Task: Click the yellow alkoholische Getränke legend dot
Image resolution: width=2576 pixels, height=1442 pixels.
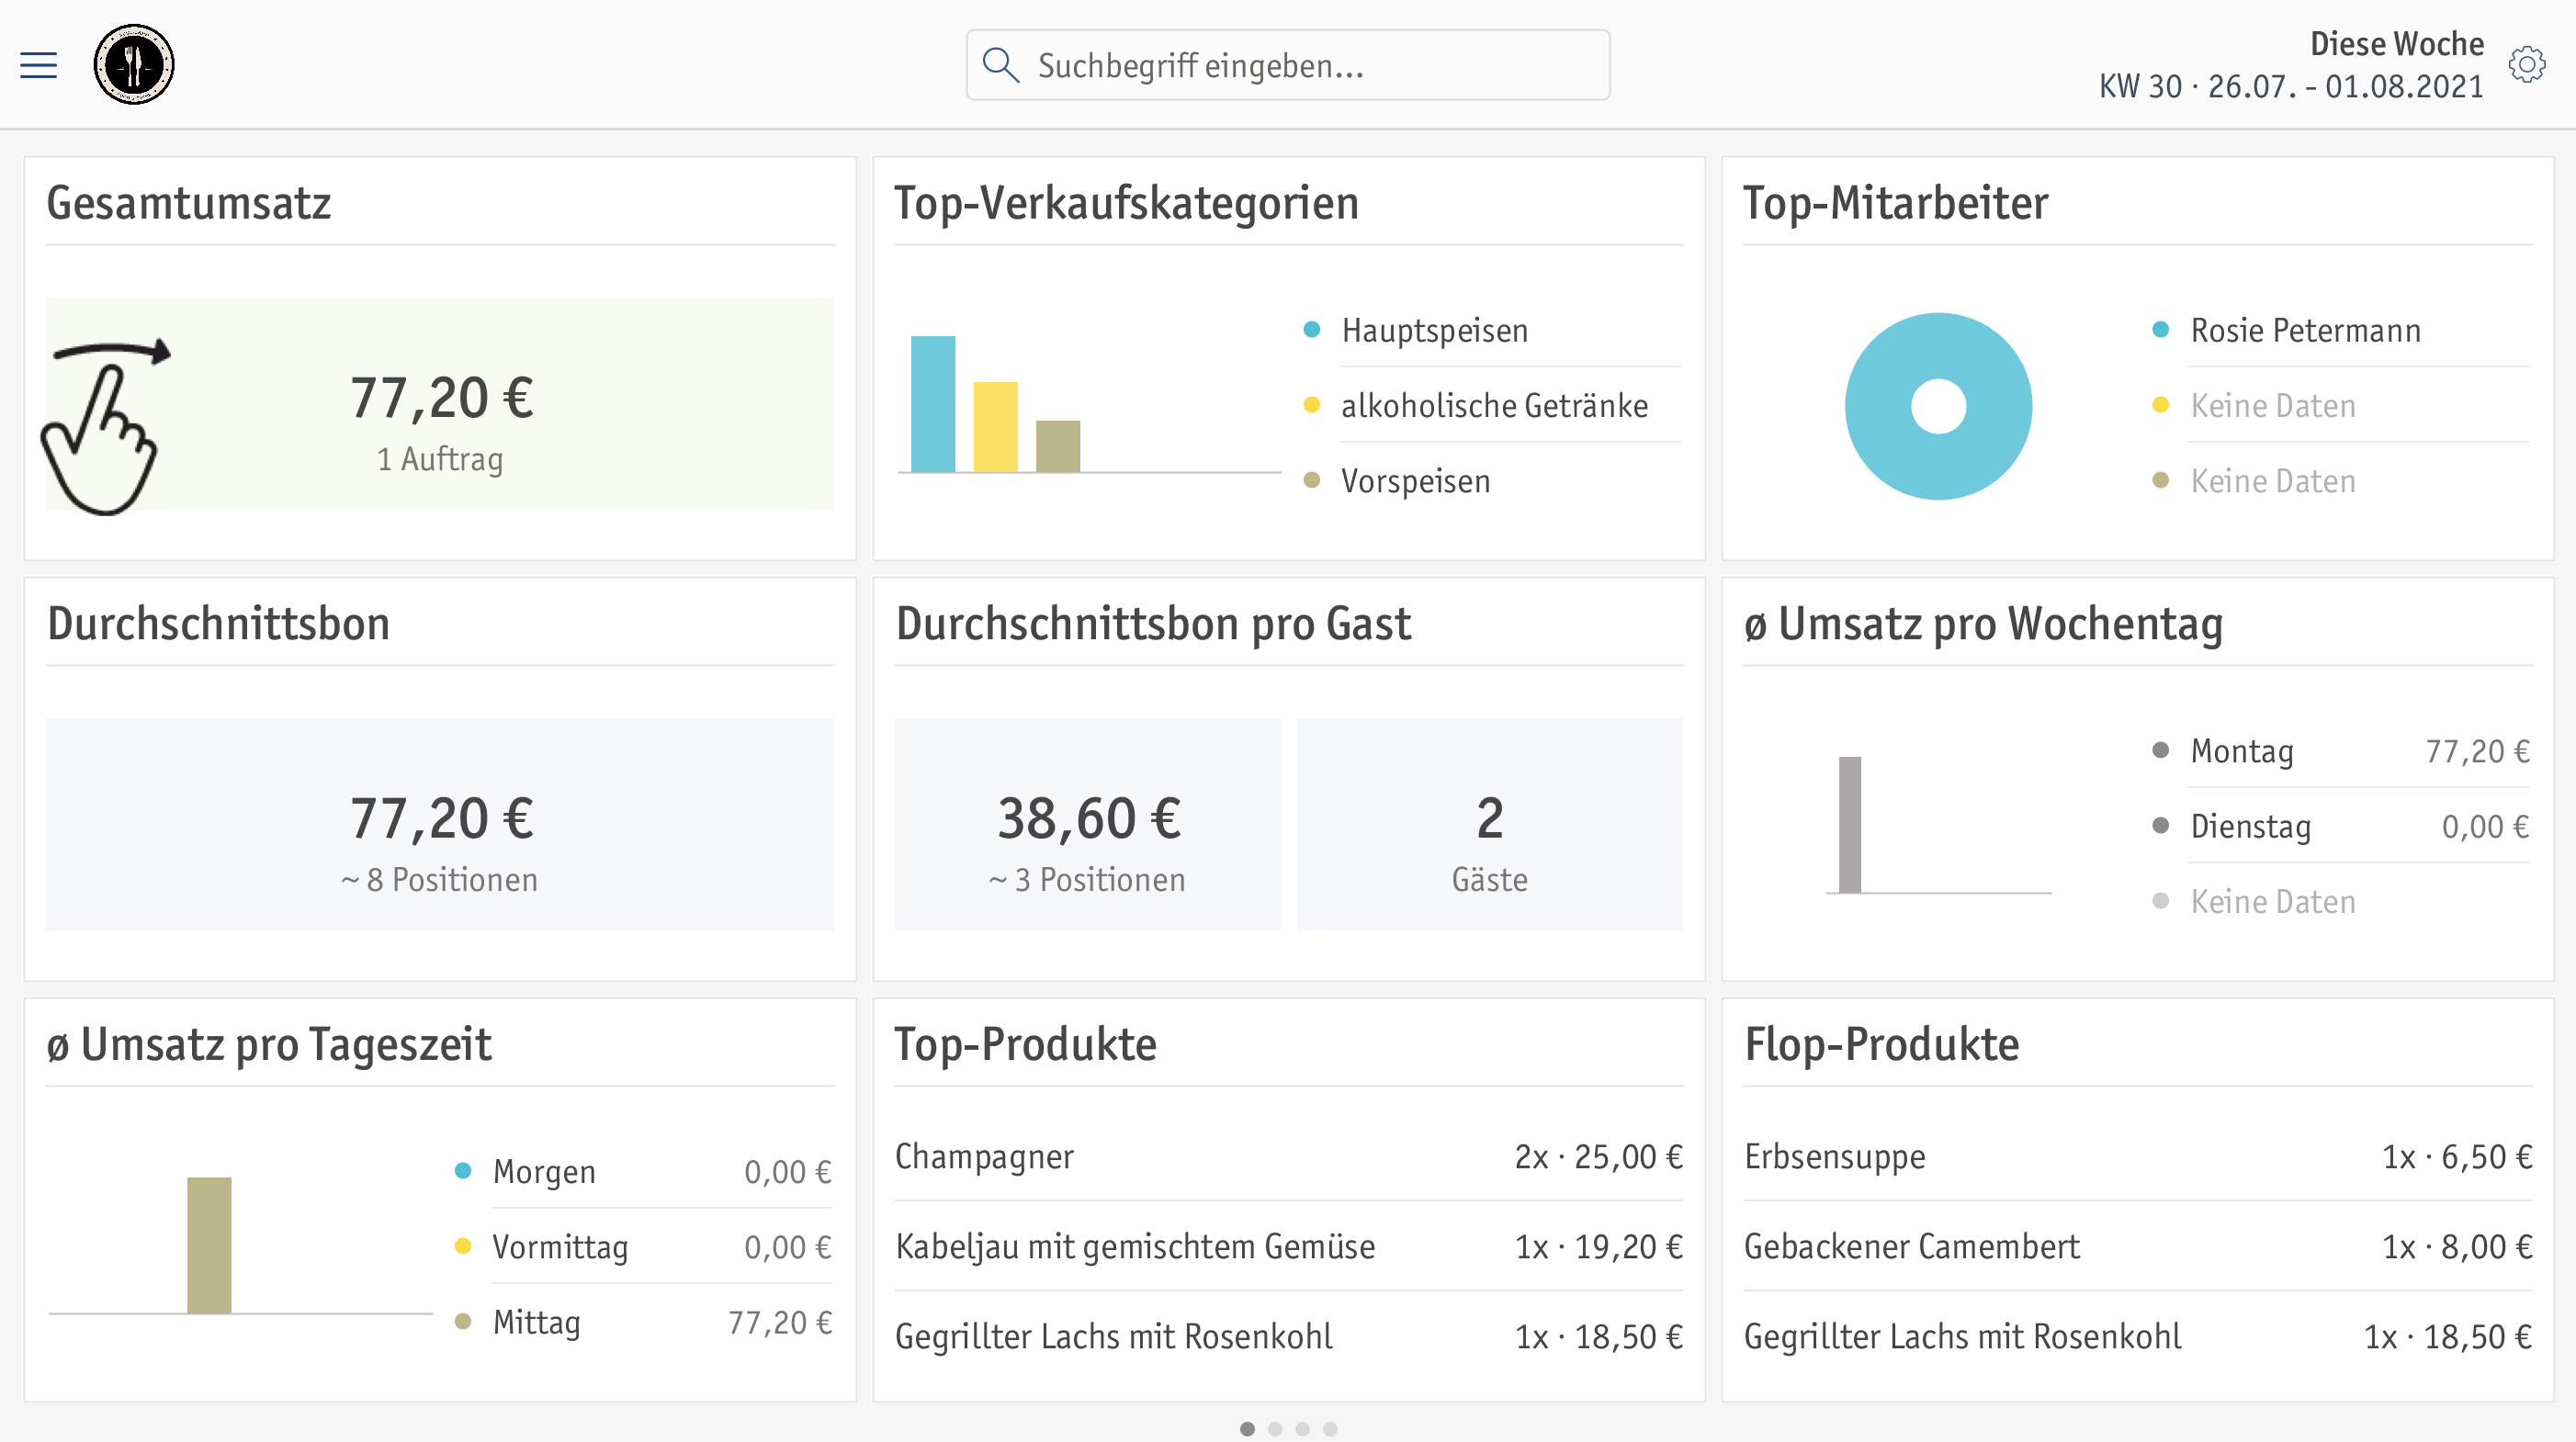Action: (1312, 405)
